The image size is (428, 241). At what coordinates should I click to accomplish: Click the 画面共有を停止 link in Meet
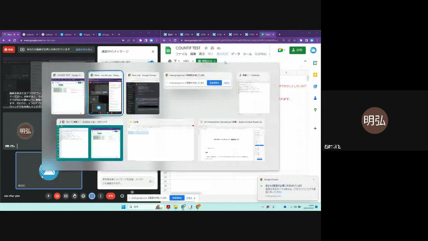(84, 50)
